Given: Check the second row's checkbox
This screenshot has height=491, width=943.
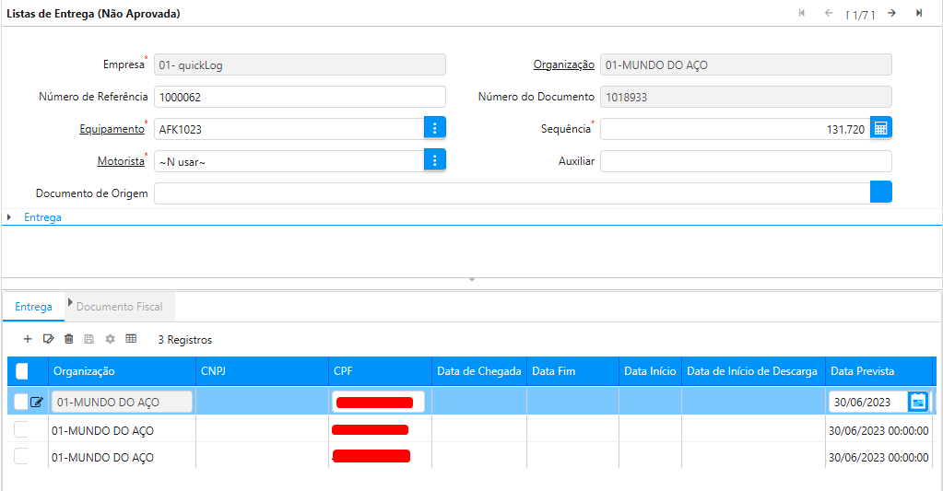Looking at the screenshot, I should [21, 430].
